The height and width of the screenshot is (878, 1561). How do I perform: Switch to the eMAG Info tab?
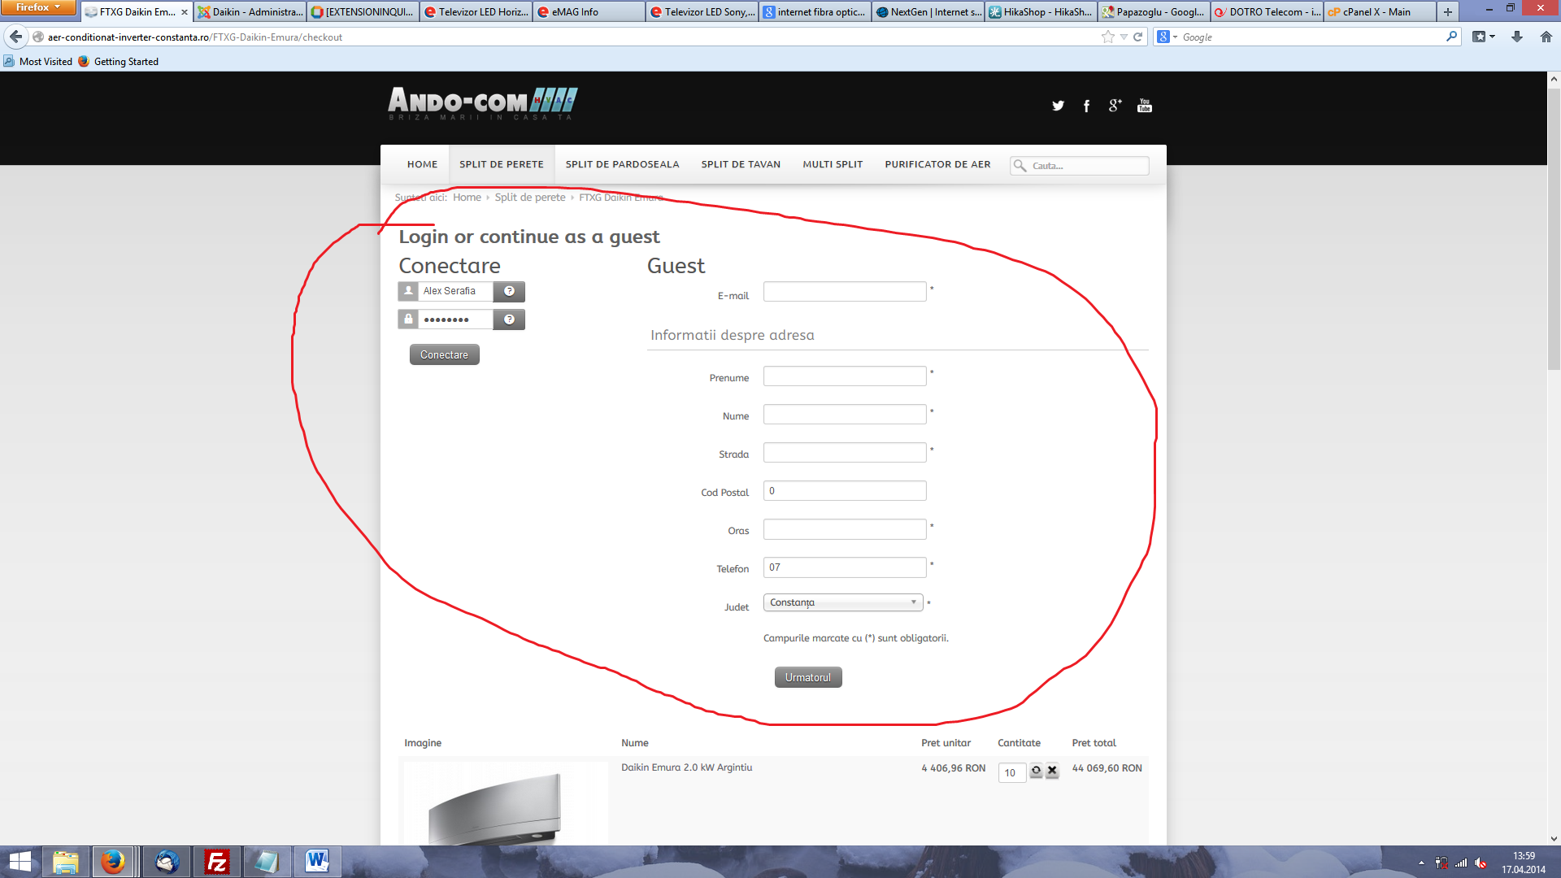pos(589,12)
